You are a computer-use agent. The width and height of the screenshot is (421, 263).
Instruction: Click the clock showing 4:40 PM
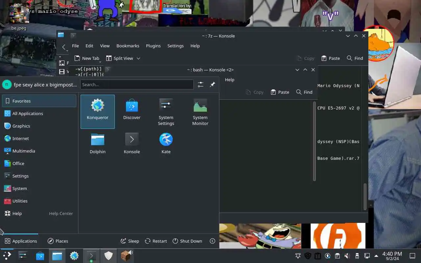[x=392, y=255]
